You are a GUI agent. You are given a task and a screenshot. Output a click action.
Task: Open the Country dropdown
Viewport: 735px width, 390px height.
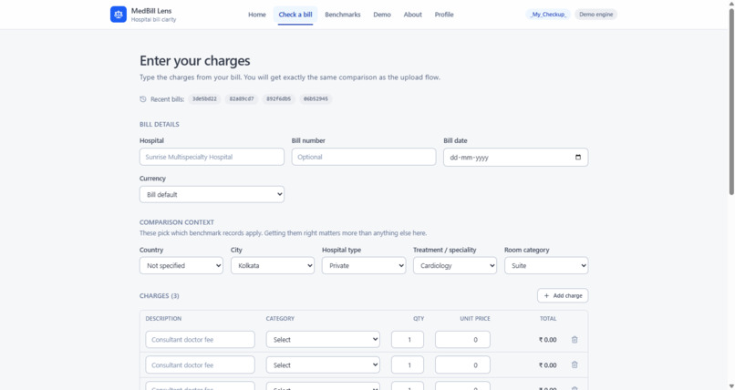181,265
